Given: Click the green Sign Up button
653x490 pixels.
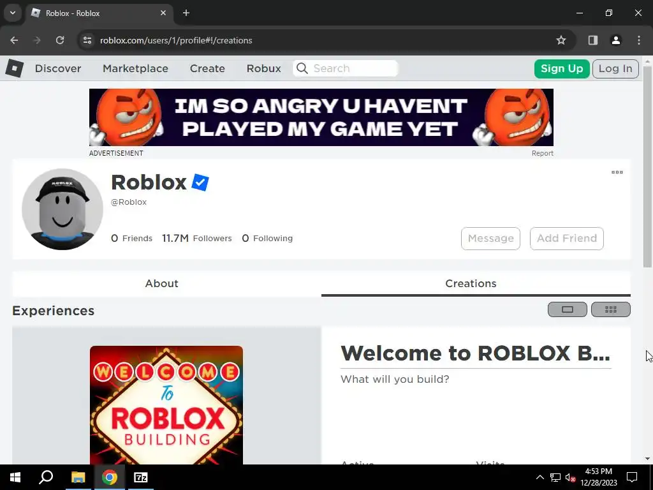Looking at the screenshot, I should coord(562,69).
